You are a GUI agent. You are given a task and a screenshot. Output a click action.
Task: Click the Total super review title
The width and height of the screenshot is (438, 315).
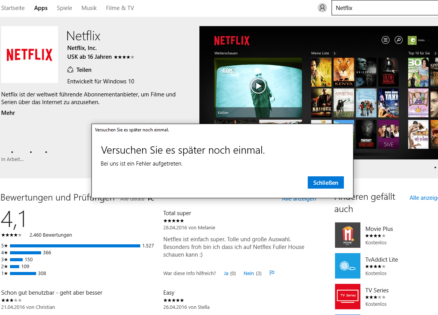pyautogui.click(x=177, y=213)
